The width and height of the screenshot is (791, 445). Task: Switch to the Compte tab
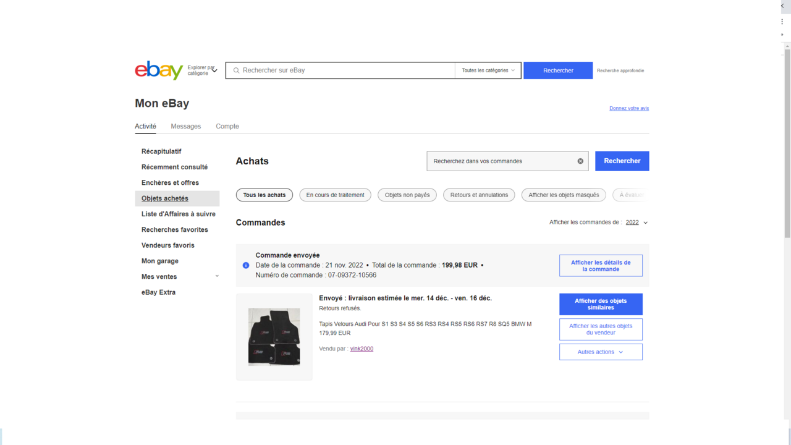(x=227, y=126)
